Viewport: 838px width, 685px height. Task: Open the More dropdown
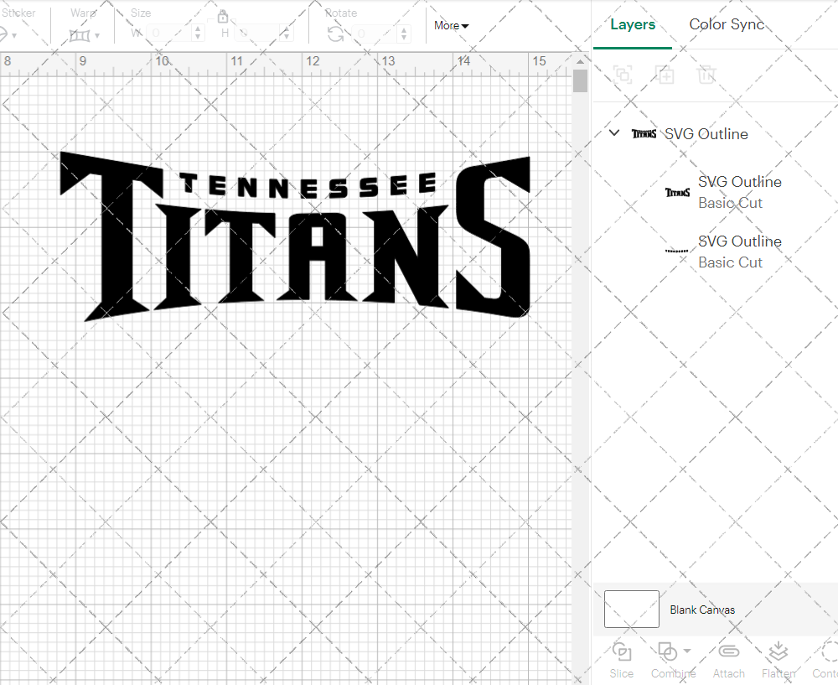[450, 25]
